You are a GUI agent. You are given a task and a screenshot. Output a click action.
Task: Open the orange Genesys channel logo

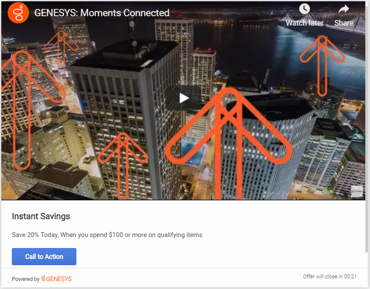(x=18, y=13)
